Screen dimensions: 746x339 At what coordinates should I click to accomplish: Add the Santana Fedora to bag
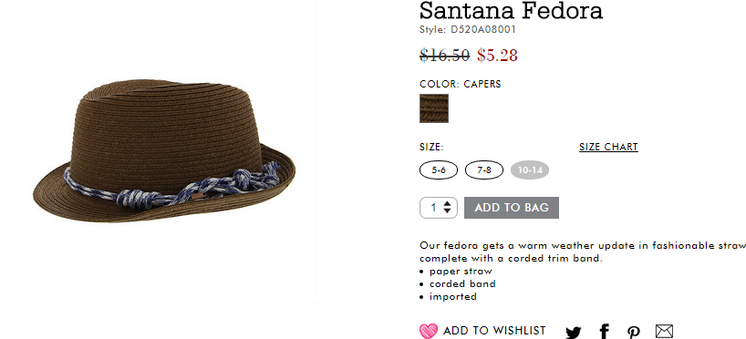pos(512,208)
